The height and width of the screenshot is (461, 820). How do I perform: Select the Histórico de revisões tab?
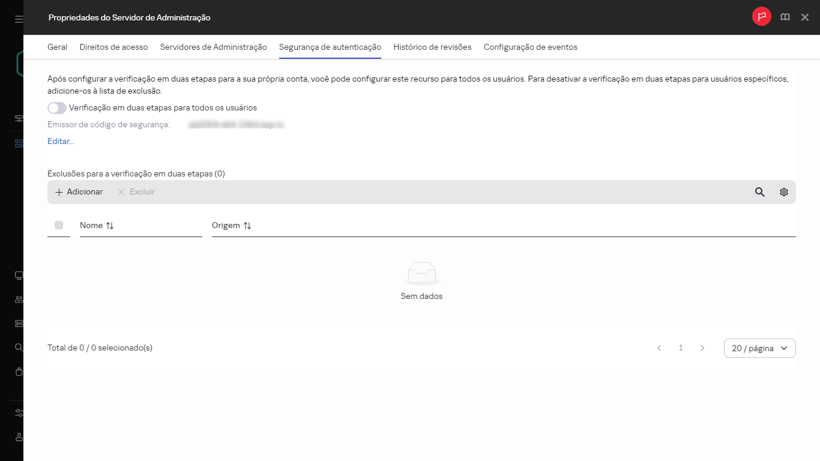[432, 47]
